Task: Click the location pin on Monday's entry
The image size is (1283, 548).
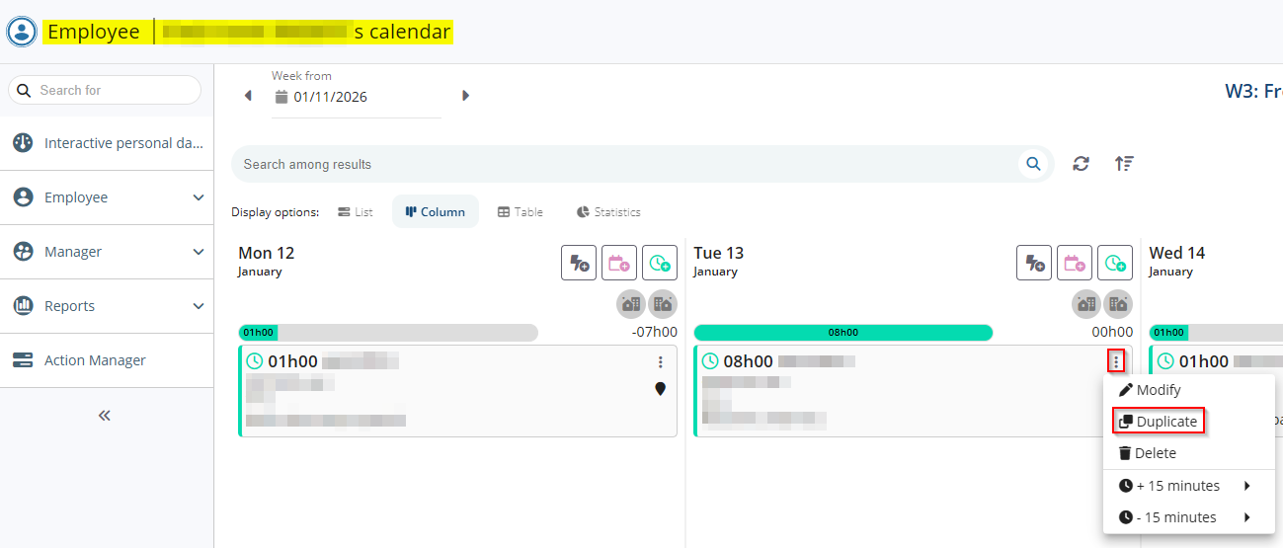Action: 661,389
